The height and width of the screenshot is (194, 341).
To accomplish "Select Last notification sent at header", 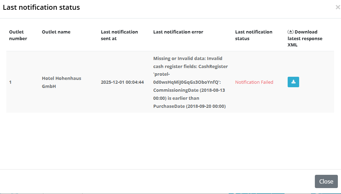I will pos(119,35).
